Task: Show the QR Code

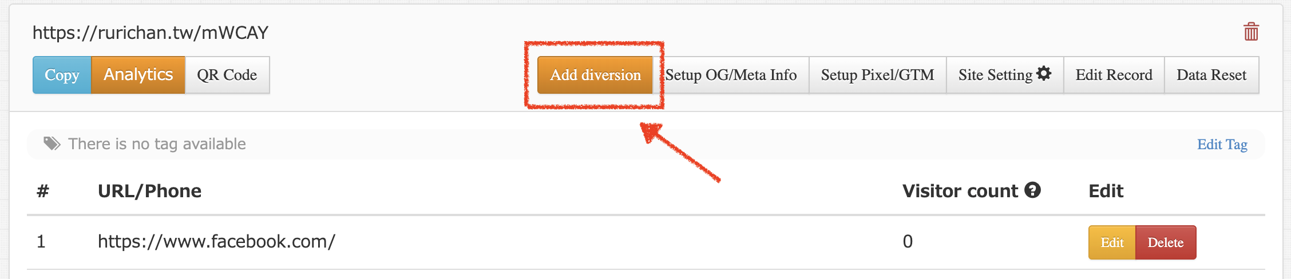Action: point(227,75)
